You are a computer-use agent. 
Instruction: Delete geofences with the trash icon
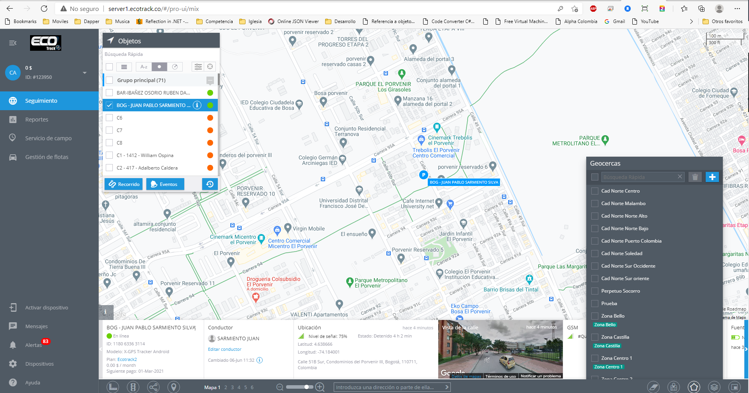coord(695,177)
